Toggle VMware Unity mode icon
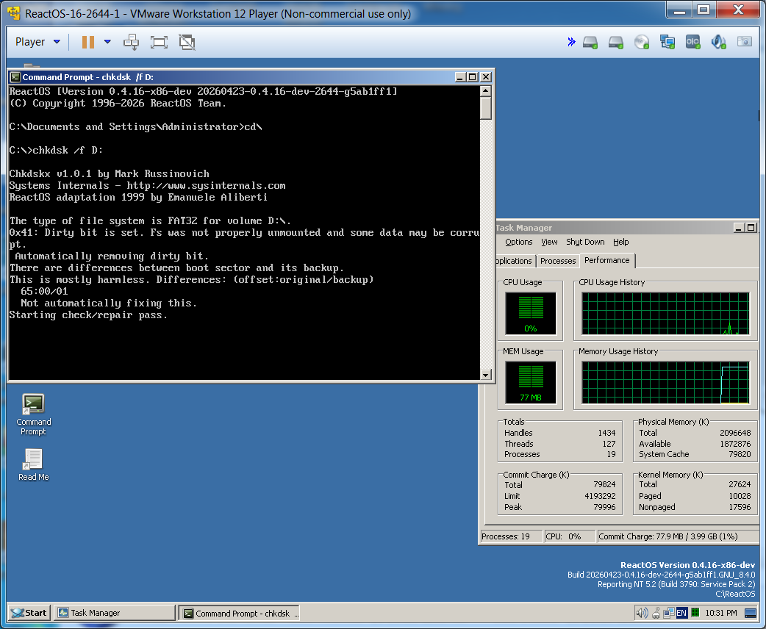Viewport: 766px width, 629px height. point(187,42)
